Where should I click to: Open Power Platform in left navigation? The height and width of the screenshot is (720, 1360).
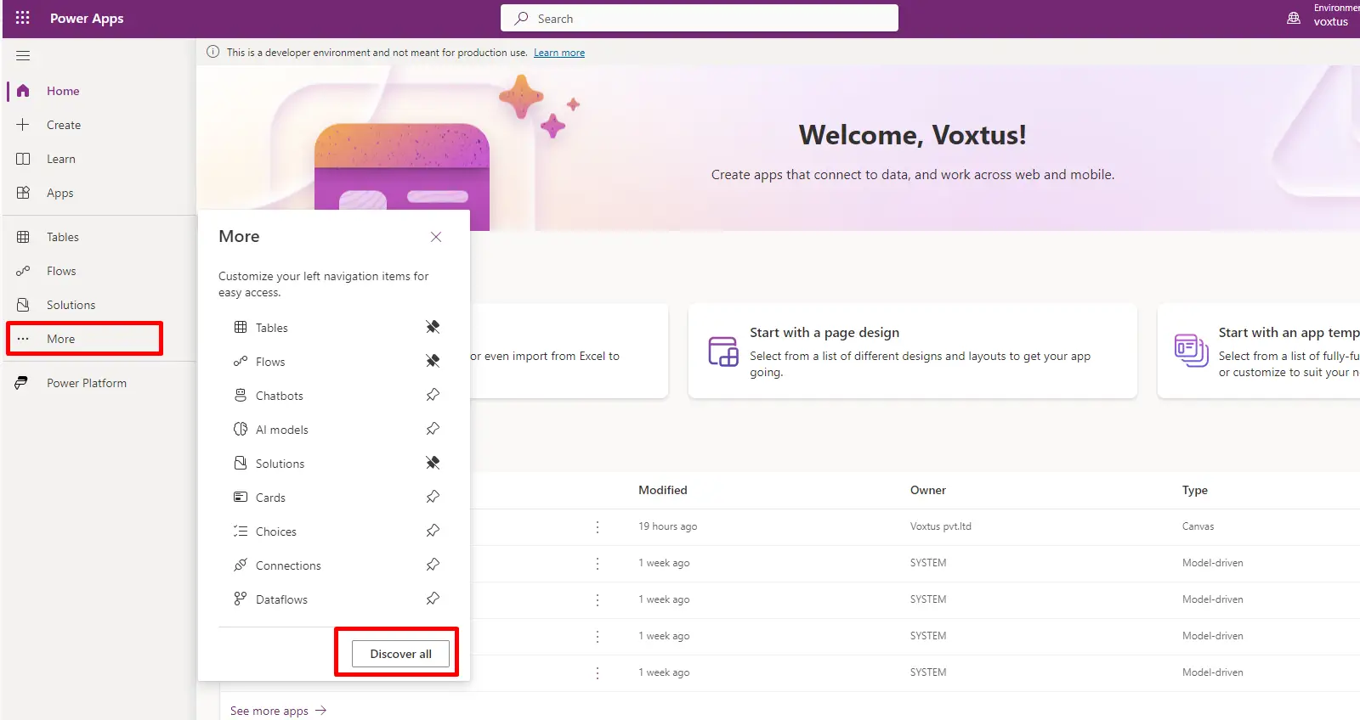point(86,383)
